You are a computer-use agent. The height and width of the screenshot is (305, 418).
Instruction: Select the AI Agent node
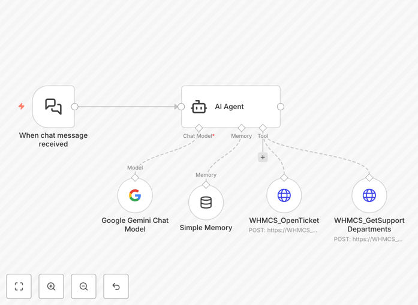coord(231,107)
